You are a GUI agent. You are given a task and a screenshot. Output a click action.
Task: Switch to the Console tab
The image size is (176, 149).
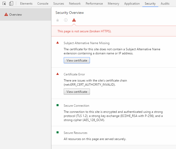tap(43, 4)
